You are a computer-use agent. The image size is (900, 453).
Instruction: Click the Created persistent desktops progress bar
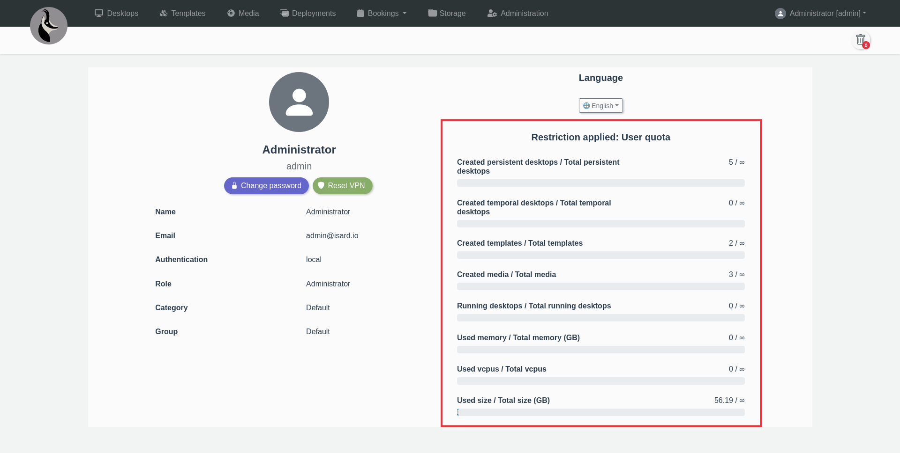(x=600, y=183)
